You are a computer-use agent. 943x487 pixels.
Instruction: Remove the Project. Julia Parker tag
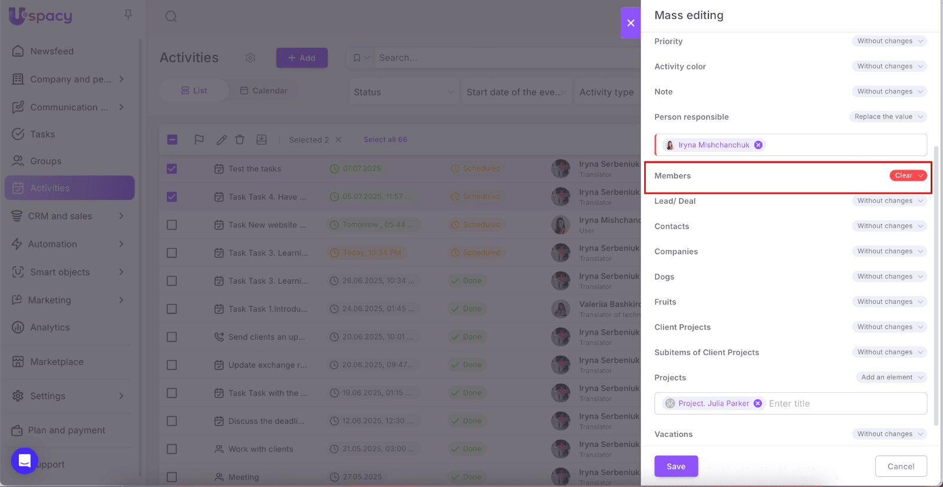758,403
